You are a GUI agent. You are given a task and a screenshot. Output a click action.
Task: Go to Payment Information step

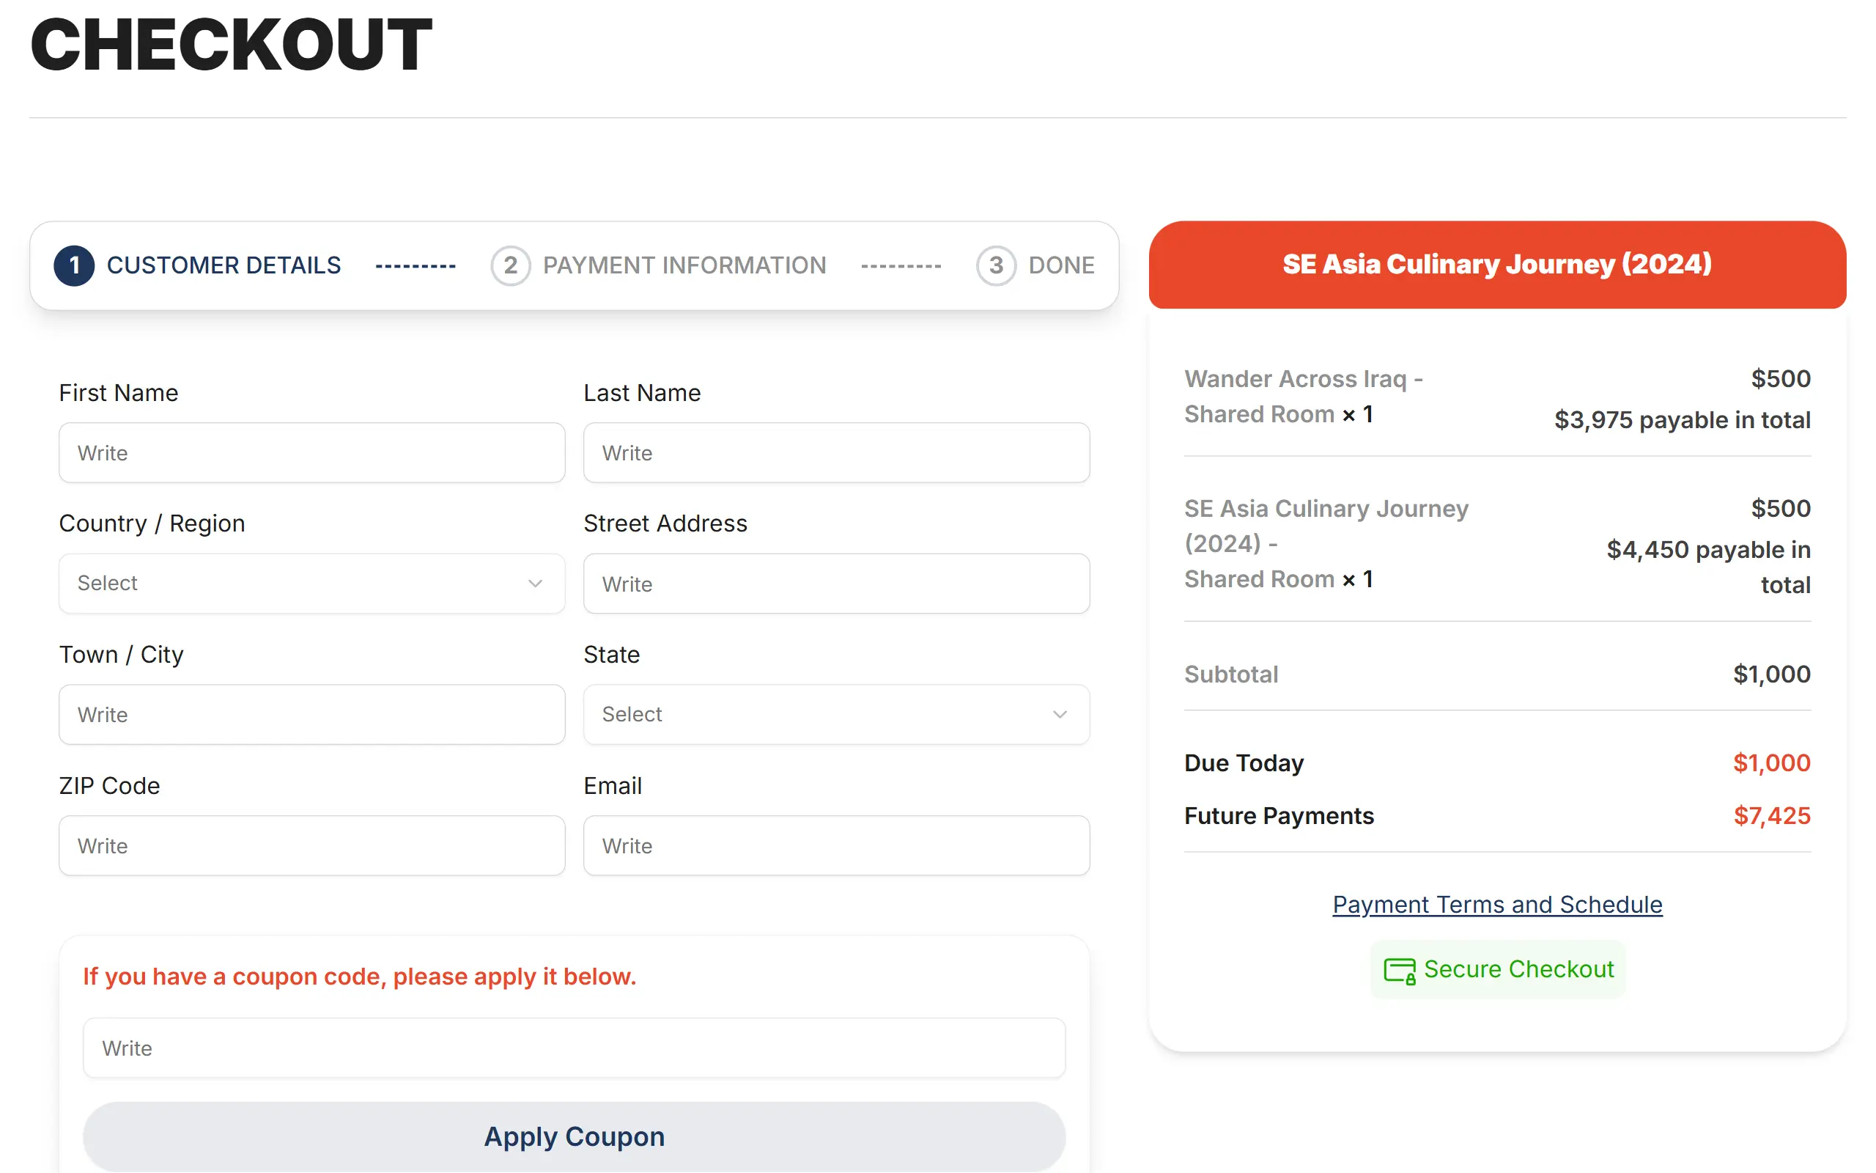tap(684, 266)
